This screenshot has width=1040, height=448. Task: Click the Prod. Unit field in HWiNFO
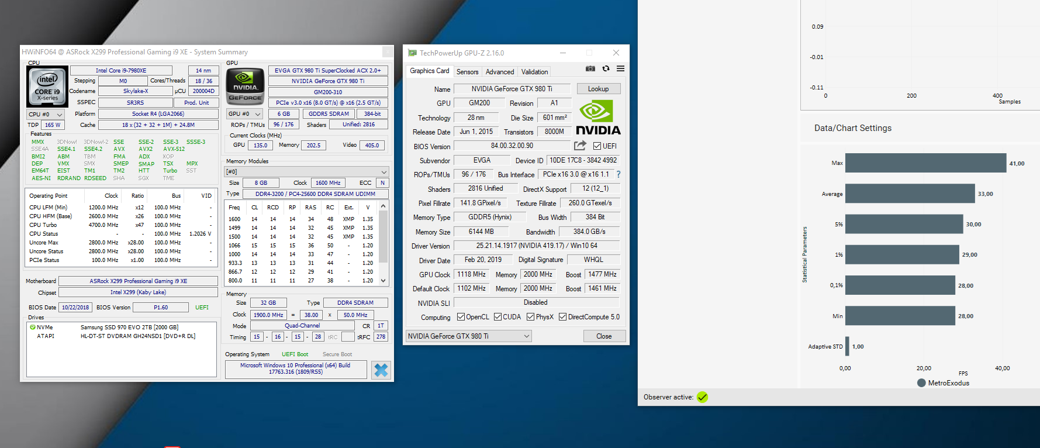coord(196,102)
